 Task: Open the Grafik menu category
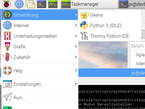coord(40,47)
